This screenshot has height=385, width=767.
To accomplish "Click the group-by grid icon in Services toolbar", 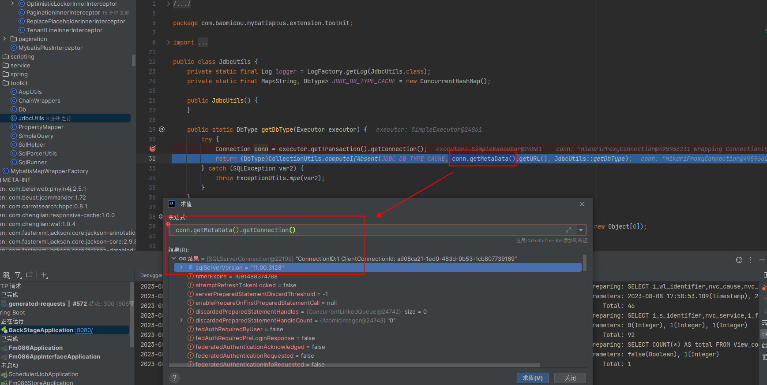I will click(x=6, y=275).
